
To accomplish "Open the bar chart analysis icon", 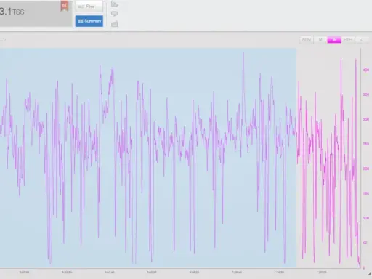I will (x=114, y=4).
